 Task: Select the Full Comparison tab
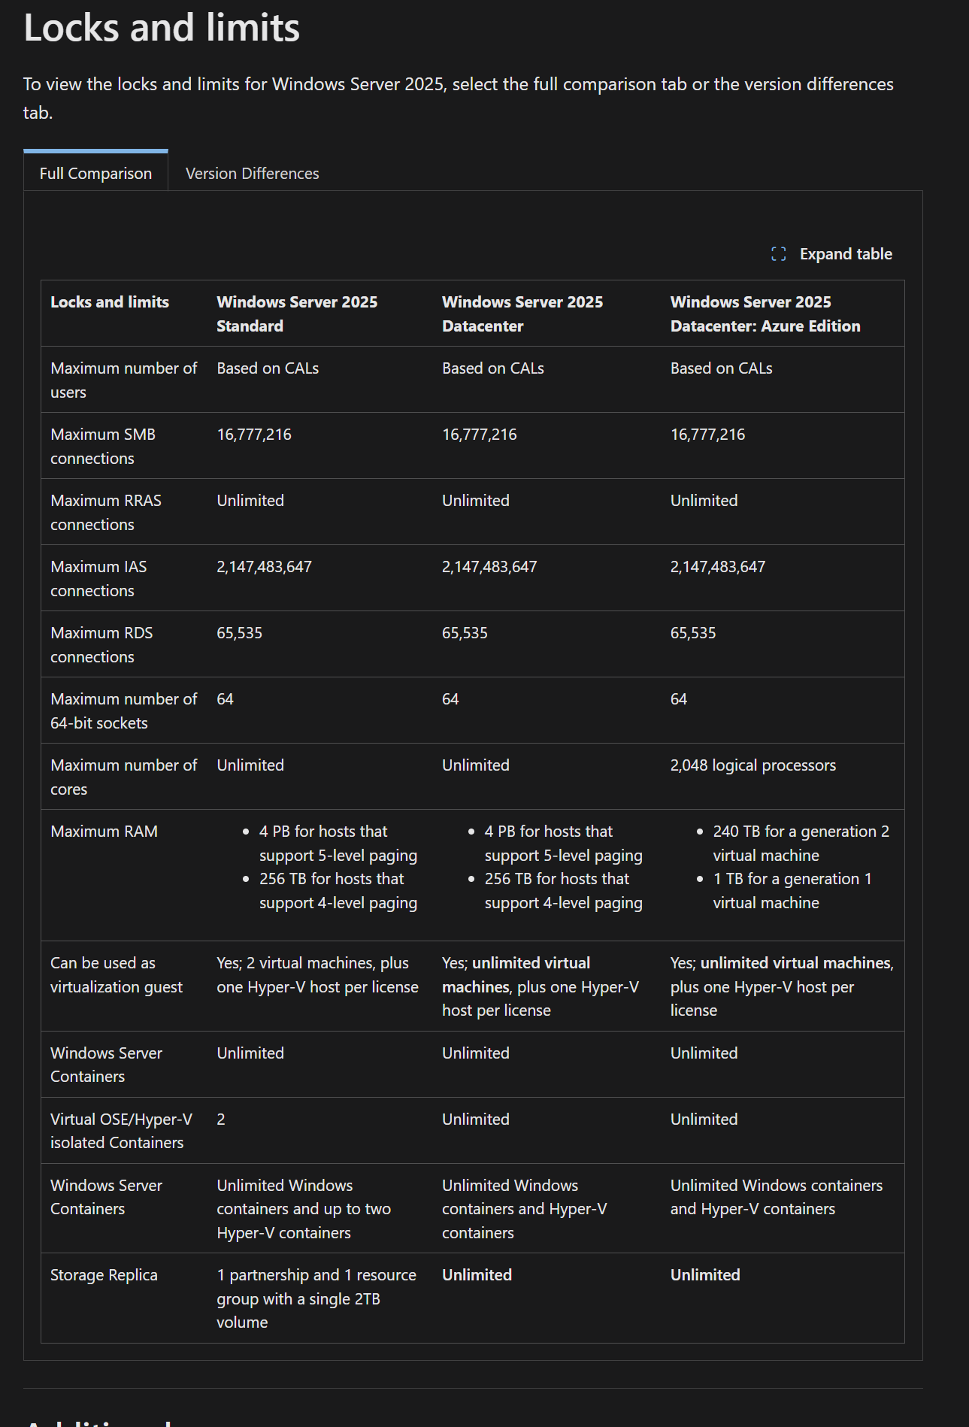(95, 174)
